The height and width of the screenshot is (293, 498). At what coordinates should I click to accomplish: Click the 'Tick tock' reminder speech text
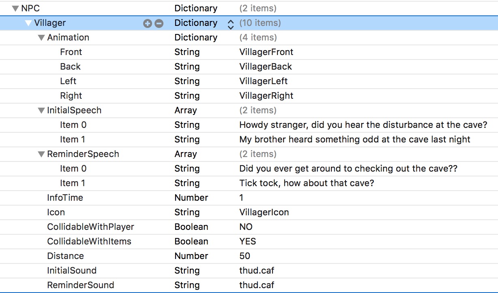pyautogui.click(x=307, y=183)
